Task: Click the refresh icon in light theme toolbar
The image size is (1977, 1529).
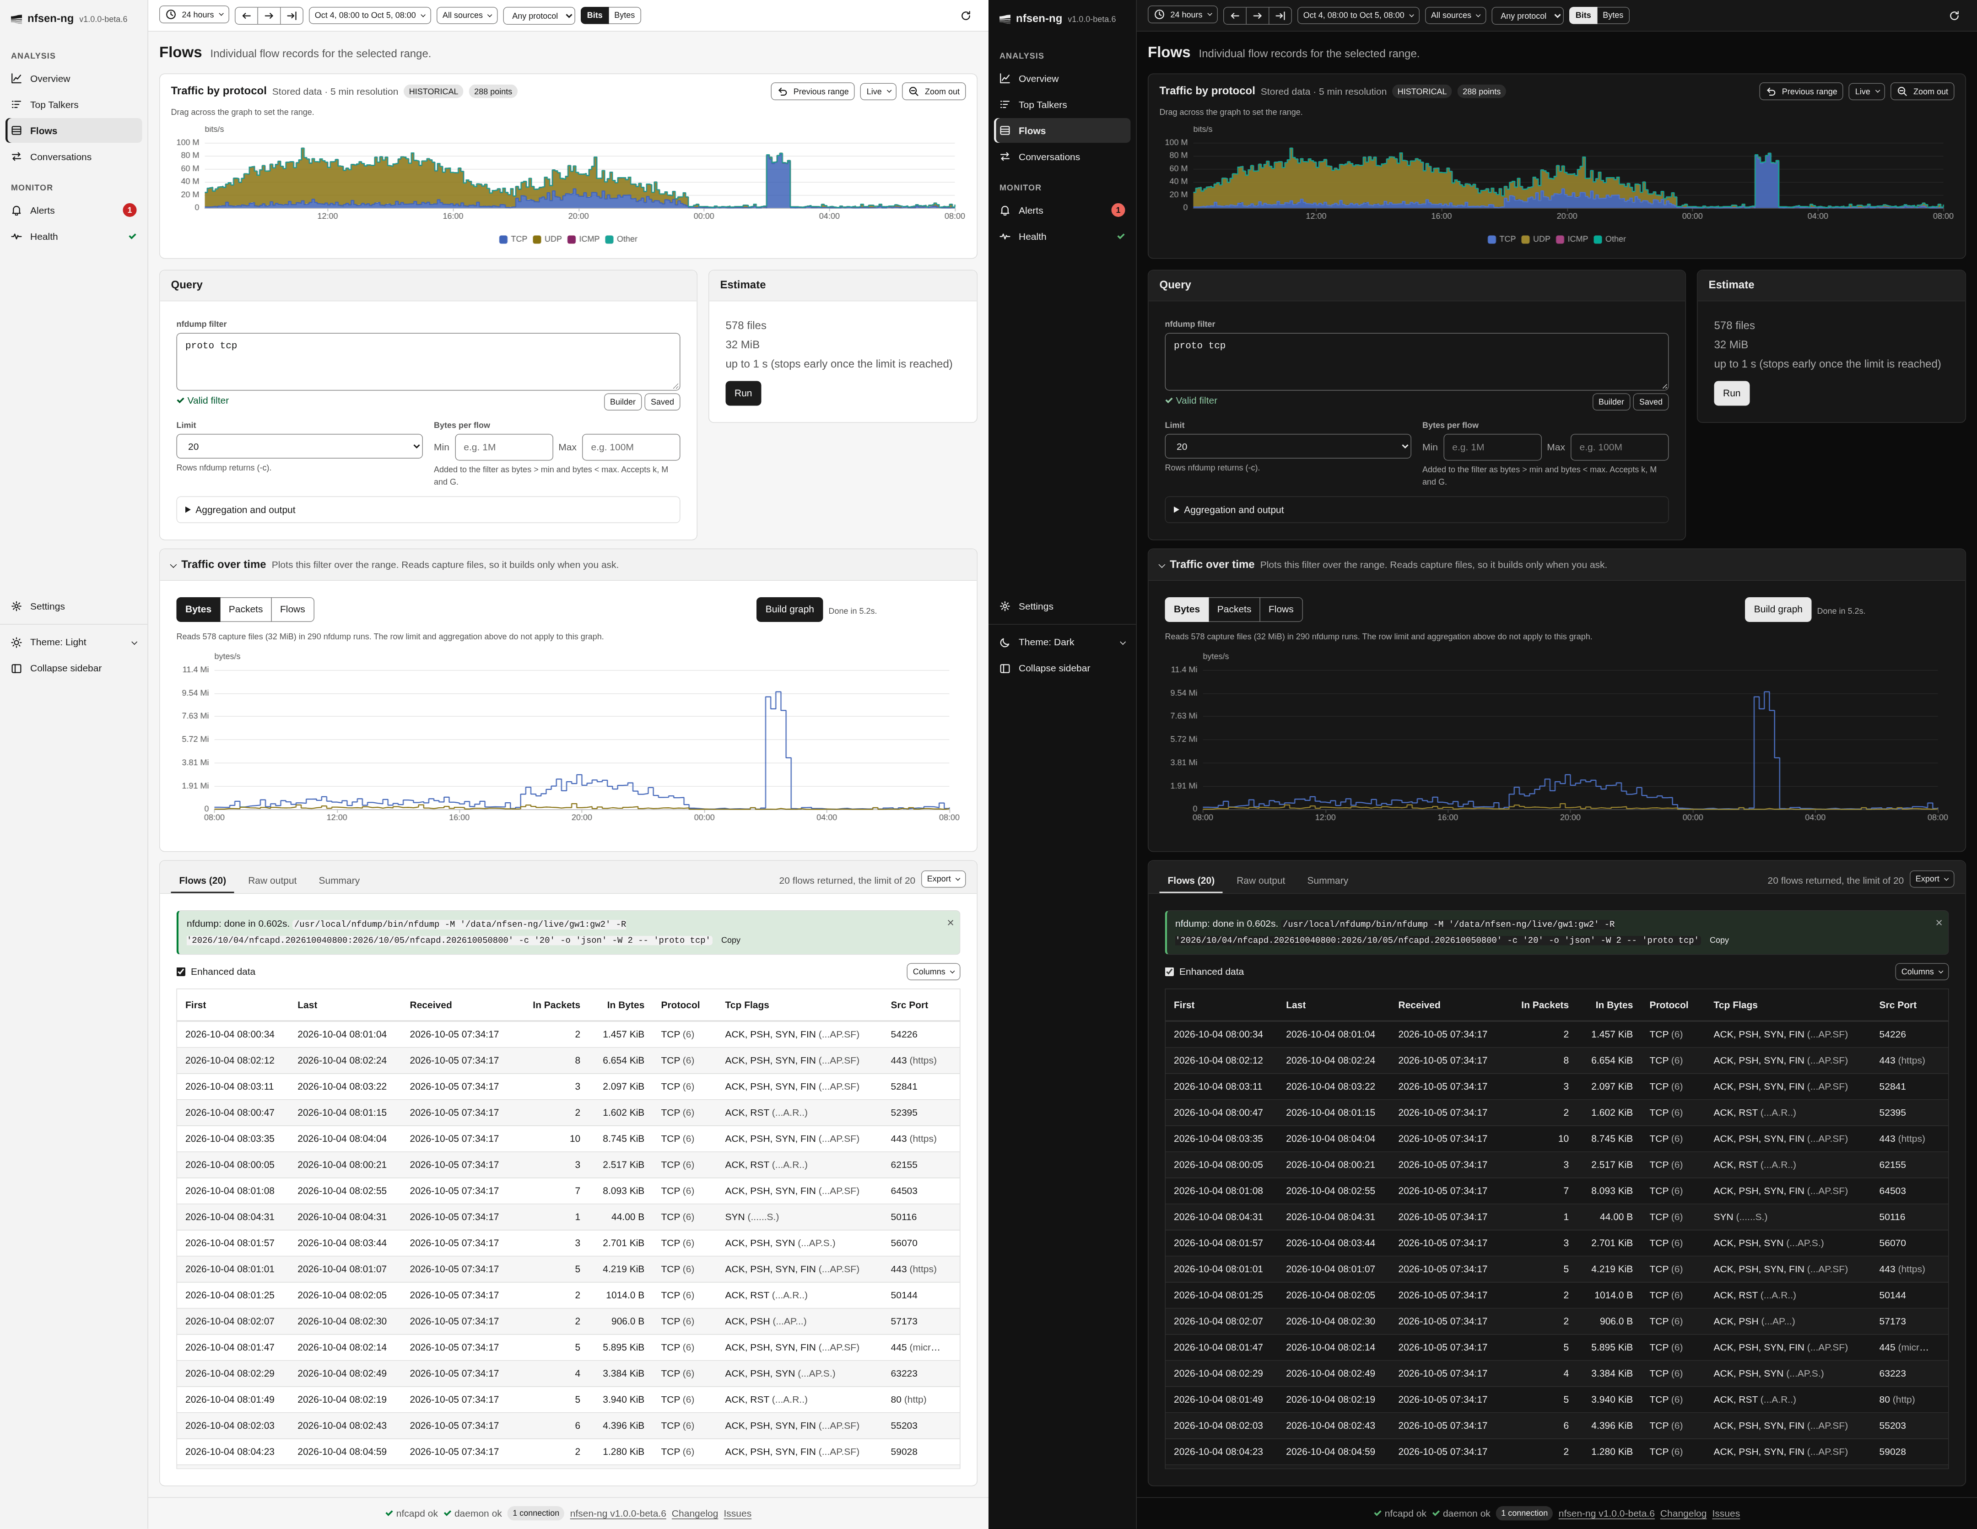Action: [x=966, y=16]
